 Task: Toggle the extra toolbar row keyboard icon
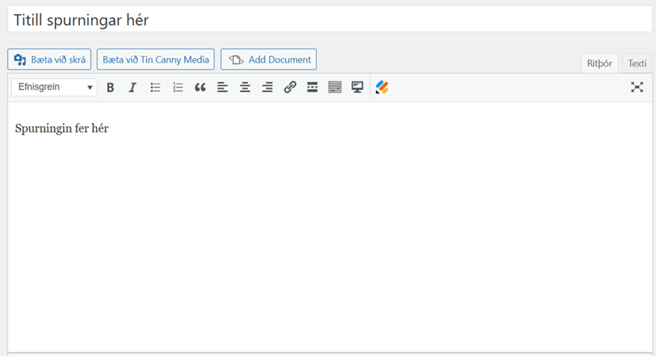[x=335, y=87]
